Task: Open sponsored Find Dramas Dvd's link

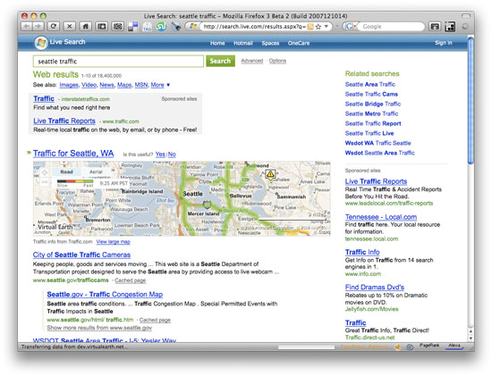Action: point(374,288)
